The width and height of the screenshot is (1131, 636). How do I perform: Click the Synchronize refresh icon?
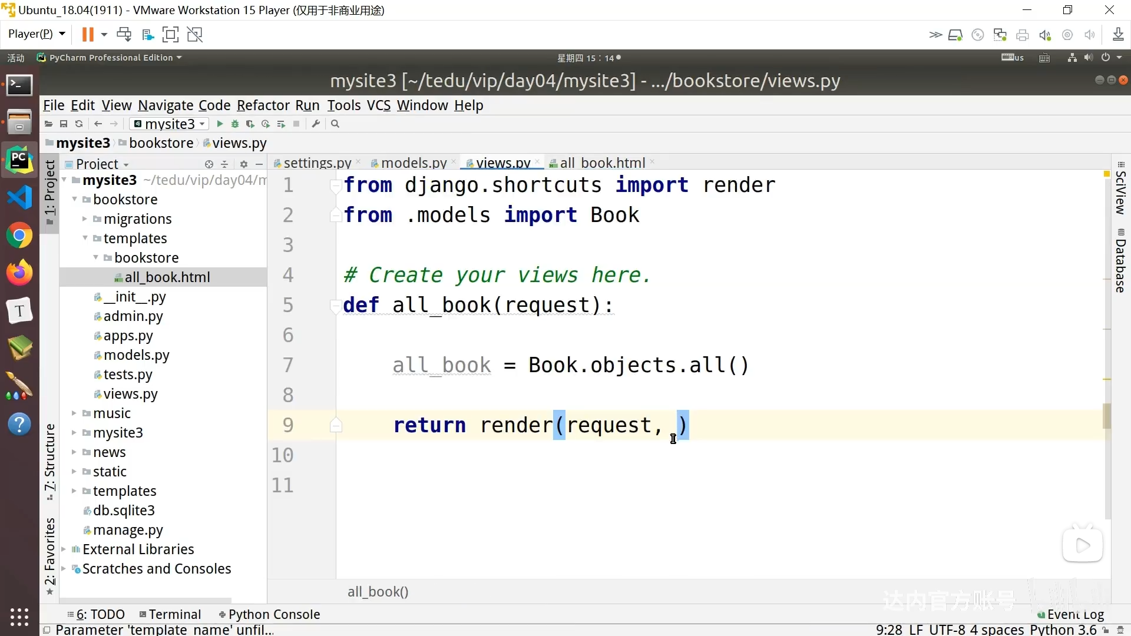tap(79, 124)
